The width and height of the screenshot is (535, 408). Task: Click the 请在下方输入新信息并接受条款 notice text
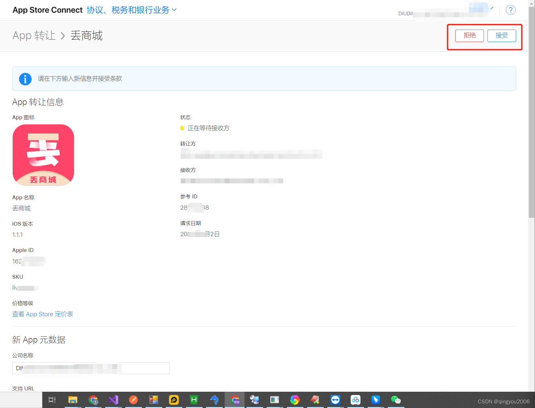tap(80, 79)
